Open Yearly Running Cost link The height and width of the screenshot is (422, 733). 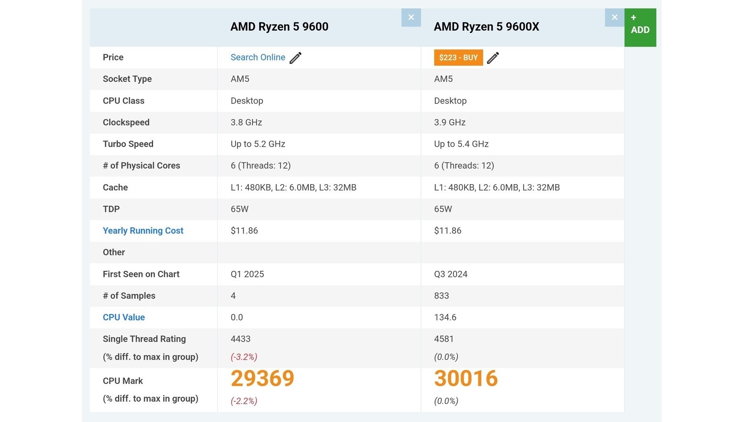click(x=143, y=230)
